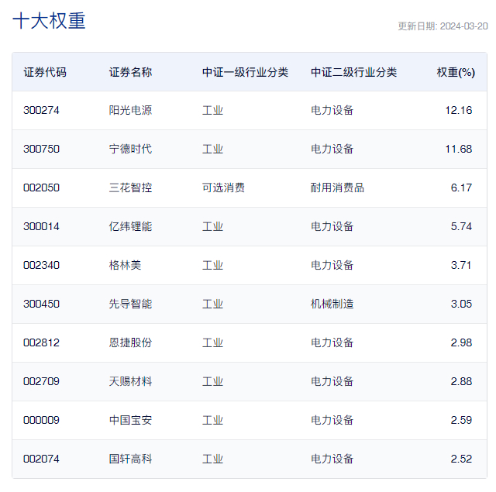The height and width of the screenshot is (492, 496).
Task: Click weight value 2.98
Action: (462, 342)
